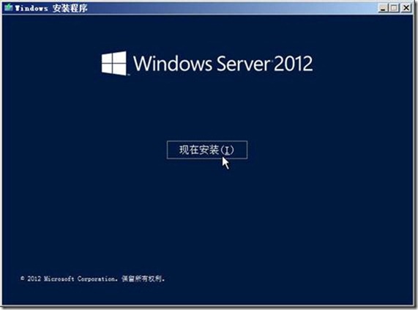
Task: Click the top-left pane of the Windows logo
Action: pyautogui.click(x=107, y=58)
